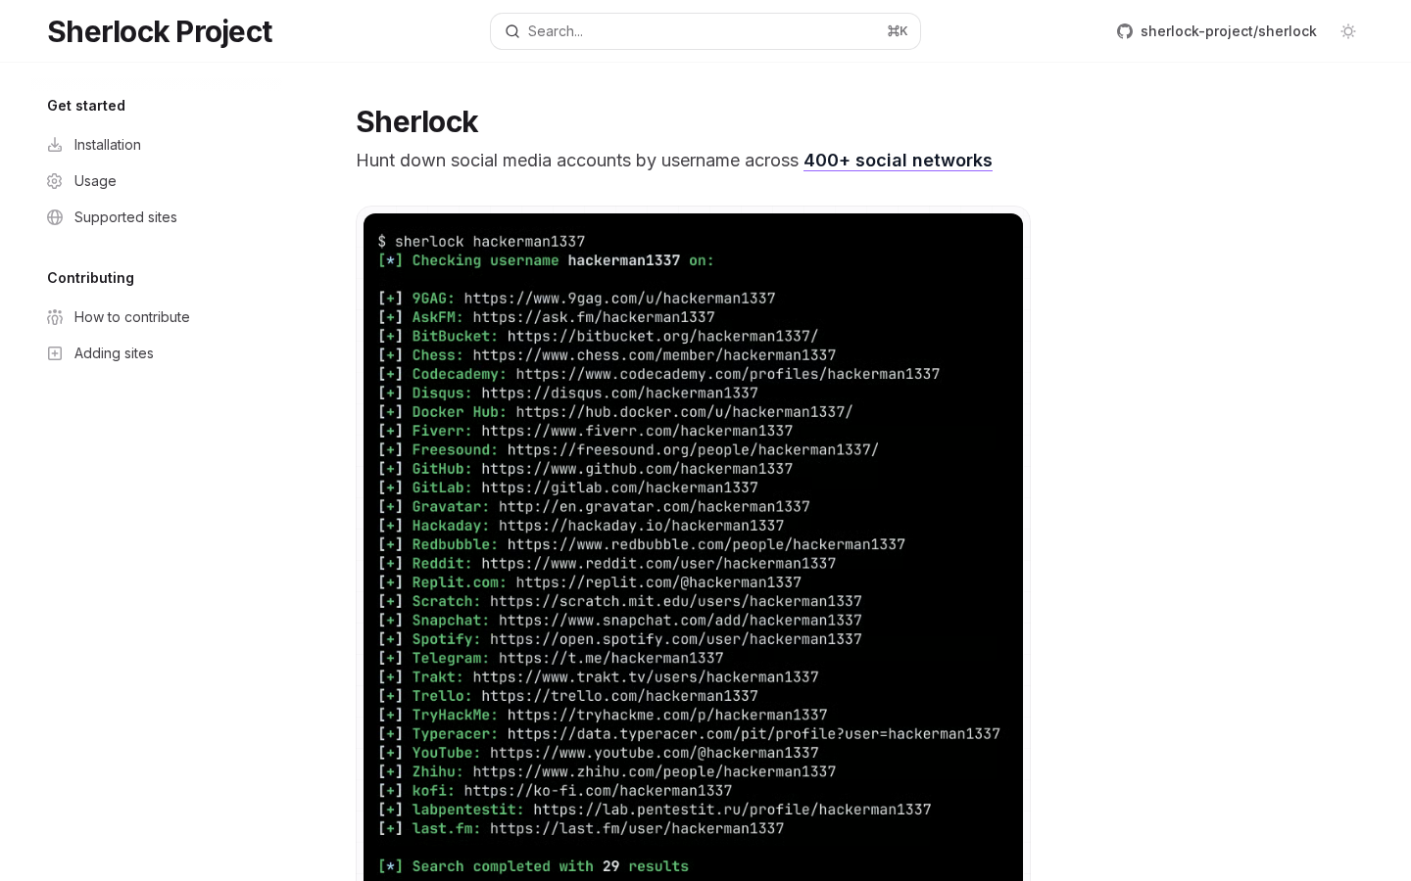This screenshot has width=1411, height=881.
Task: Click the Trello result line
Action: [567, 696]
